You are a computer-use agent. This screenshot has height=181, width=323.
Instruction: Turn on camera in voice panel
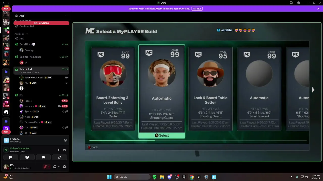coord(11,157)
